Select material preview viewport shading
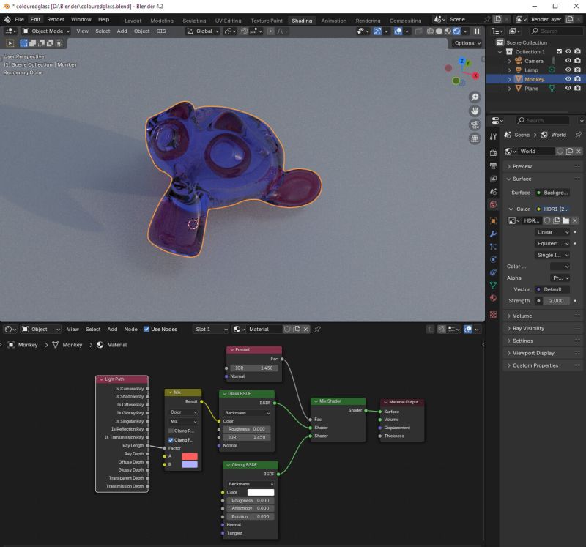Image resolution: width=586 pixels, height=547 pixels. pos(448,31)
